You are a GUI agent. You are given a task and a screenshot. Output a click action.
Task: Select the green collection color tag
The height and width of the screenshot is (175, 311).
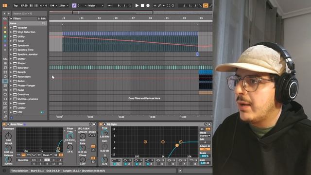(x=5, y=36)
